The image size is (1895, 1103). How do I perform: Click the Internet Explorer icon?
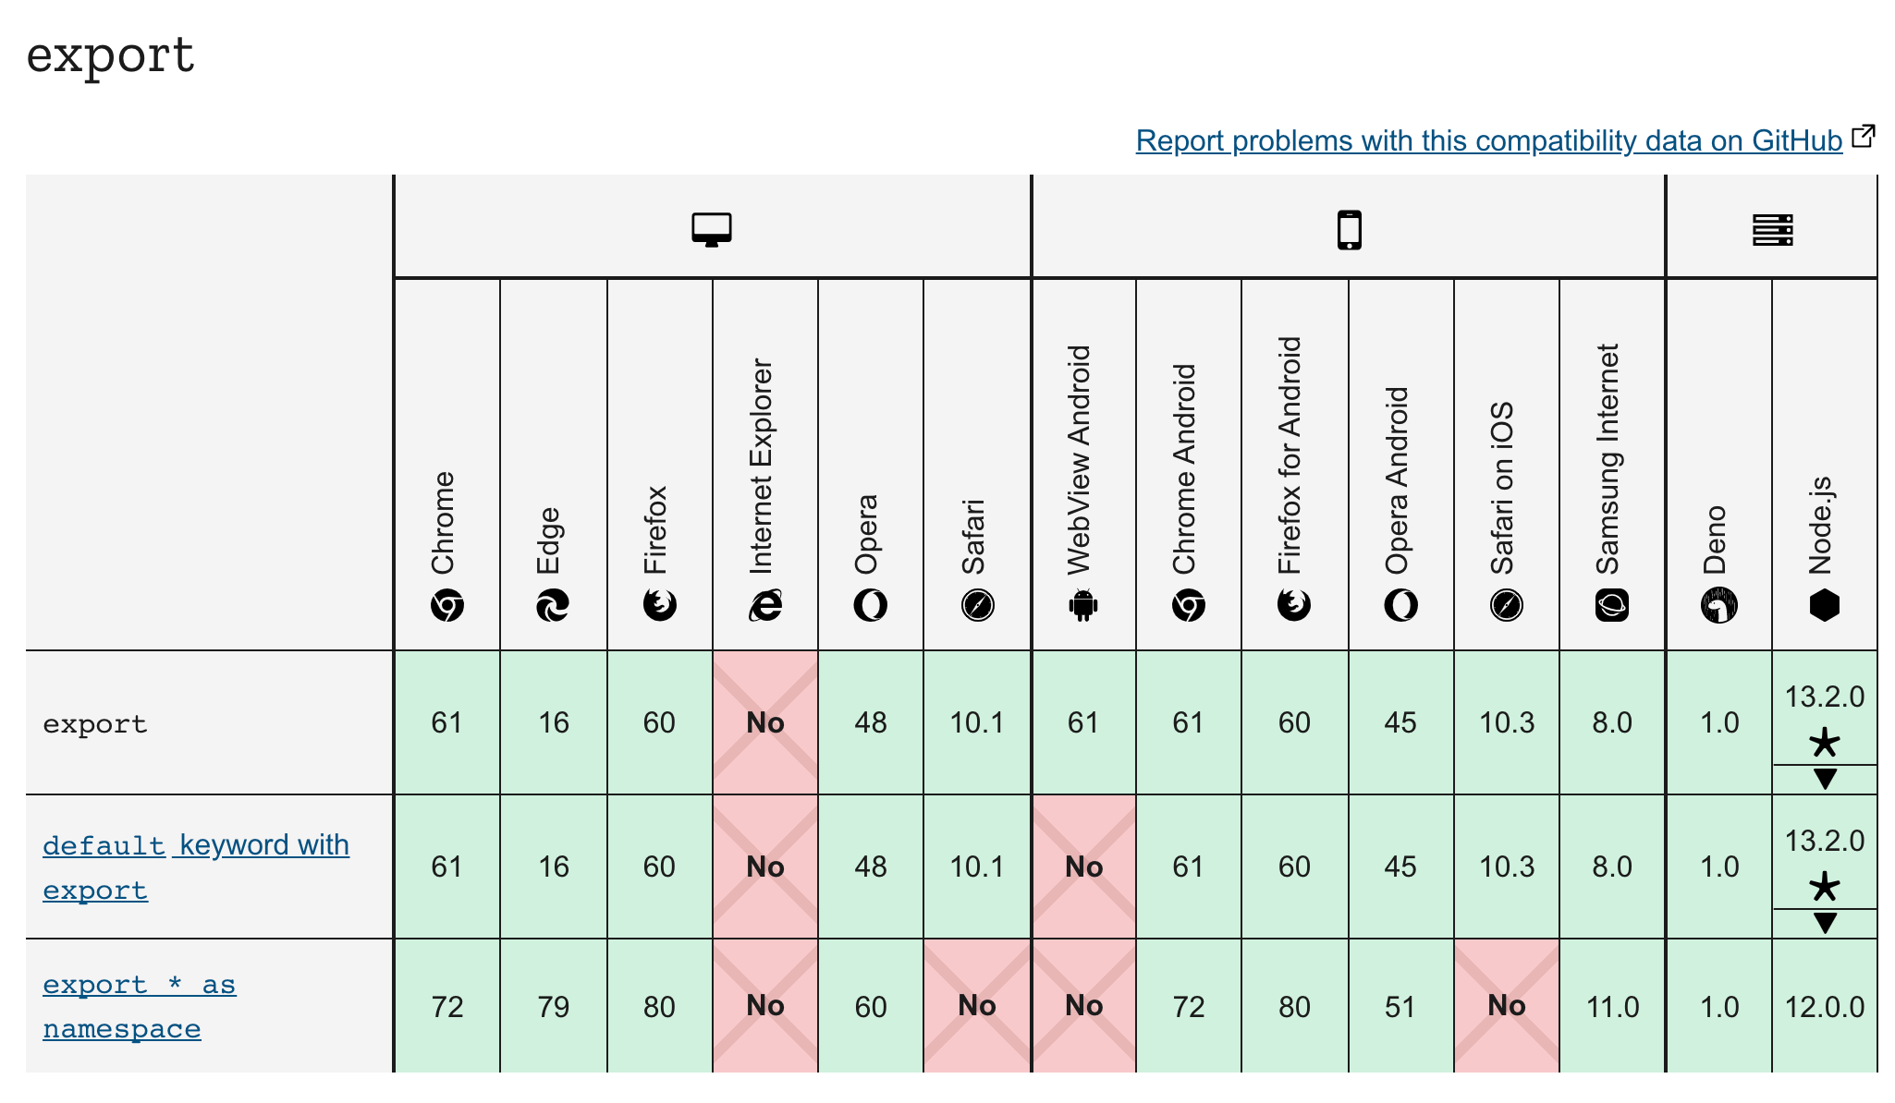click(x=765, y=606)
